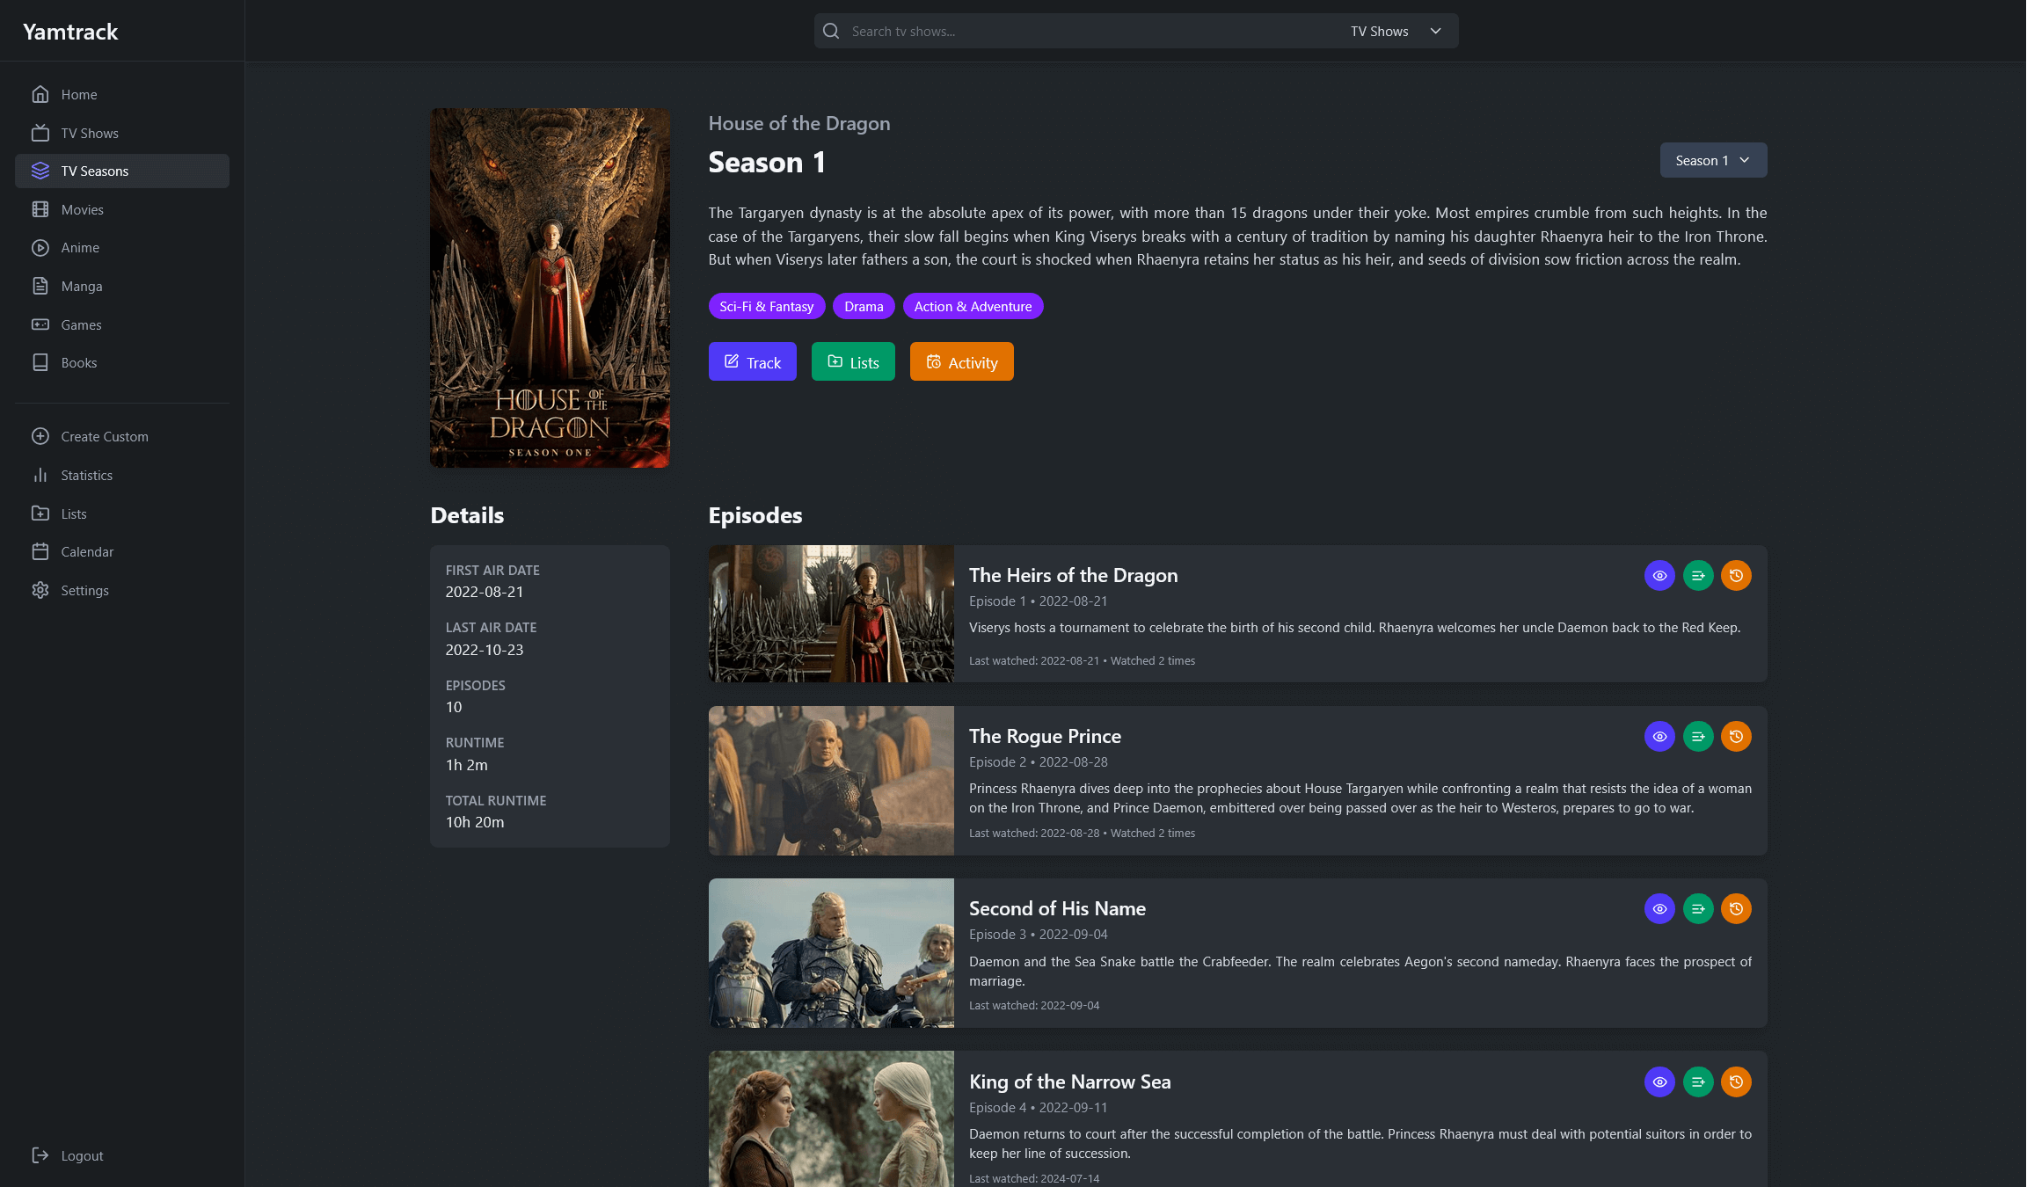Image resolution: width=2027 pixels, height=1187 pixels.
Task: Click the Sci-Fi & Fantasy genre tag
Action: (766, 307)
